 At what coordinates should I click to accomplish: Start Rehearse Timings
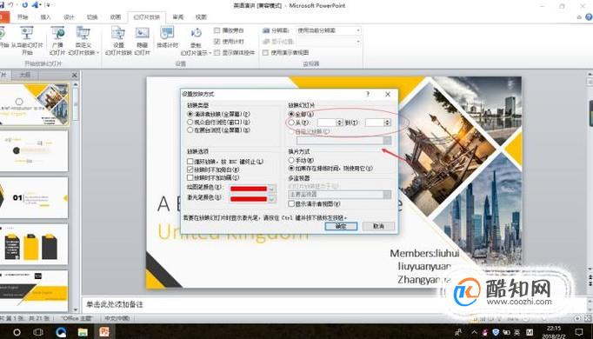pyautogui.click(x=167, y=37)
